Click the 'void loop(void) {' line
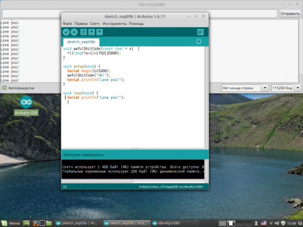Image resolution: width=303 pixels, height=227 pixels. coord(81,93)
